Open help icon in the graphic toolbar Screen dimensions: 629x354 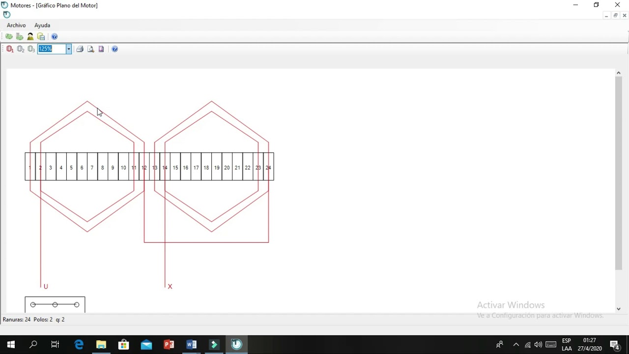click(x=114, y=49)
